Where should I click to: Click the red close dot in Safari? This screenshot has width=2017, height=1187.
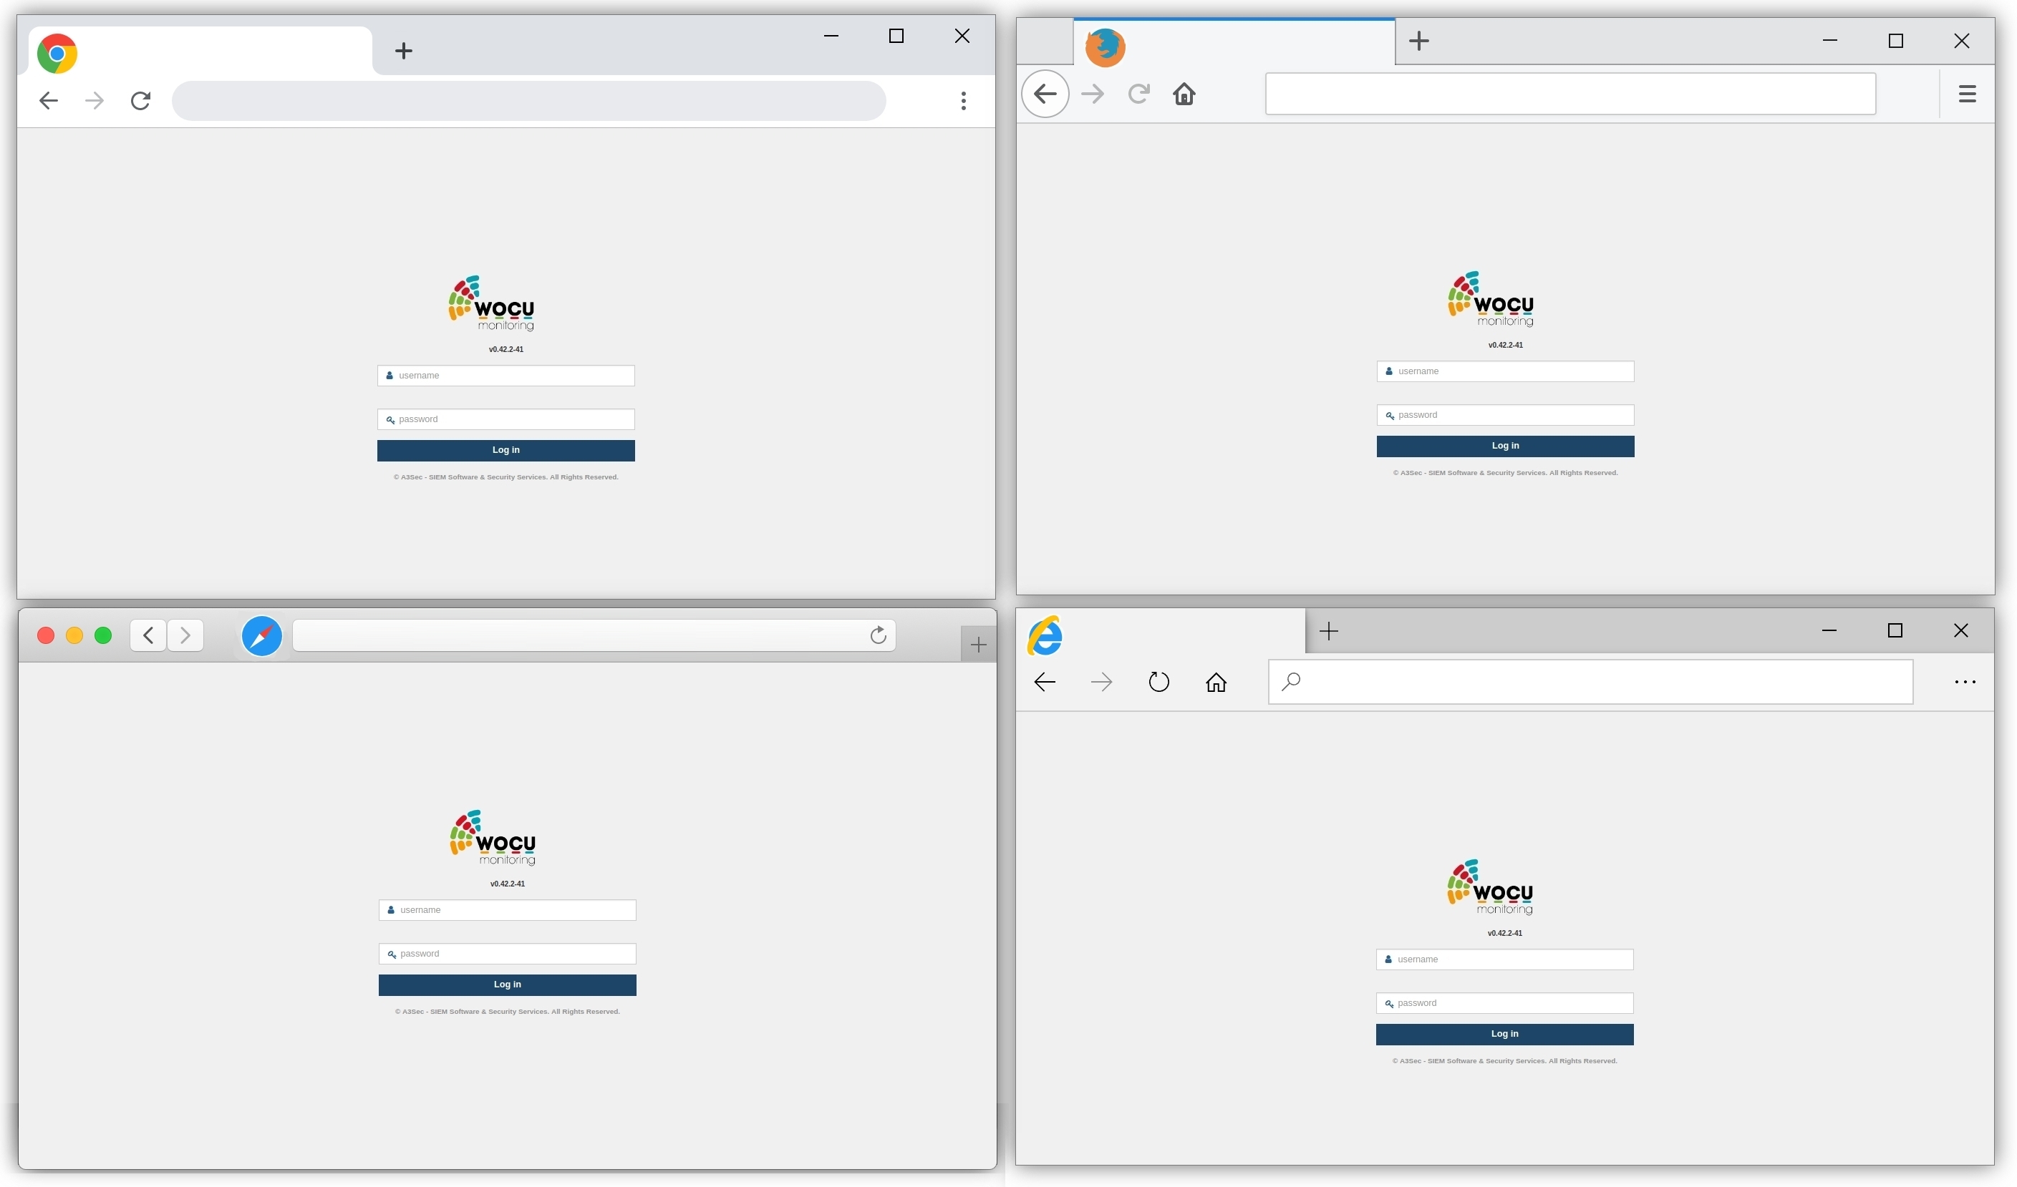click(46, 636)
